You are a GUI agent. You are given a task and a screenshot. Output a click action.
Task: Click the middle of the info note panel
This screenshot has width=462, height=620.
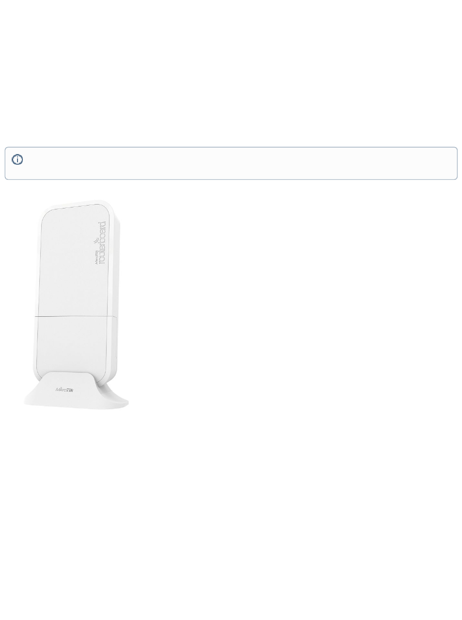(x=231, y=163)
